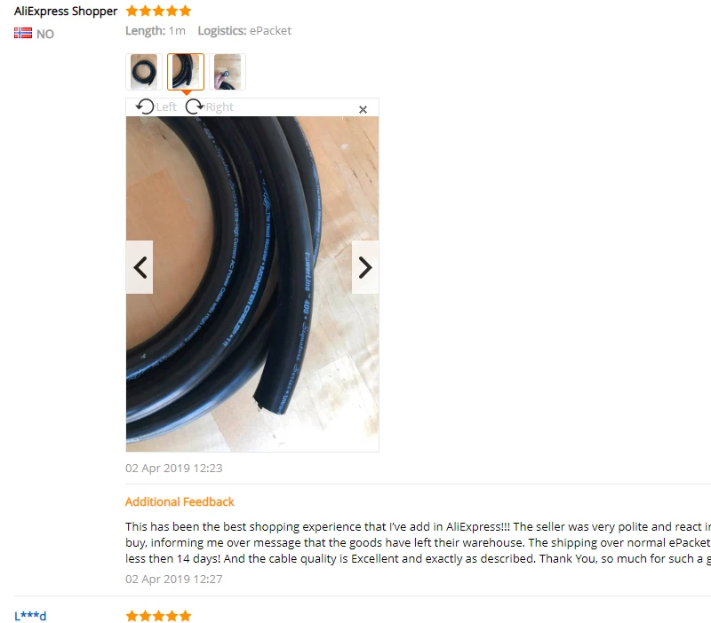Click the Length: 1m label

tap(156, 31)
